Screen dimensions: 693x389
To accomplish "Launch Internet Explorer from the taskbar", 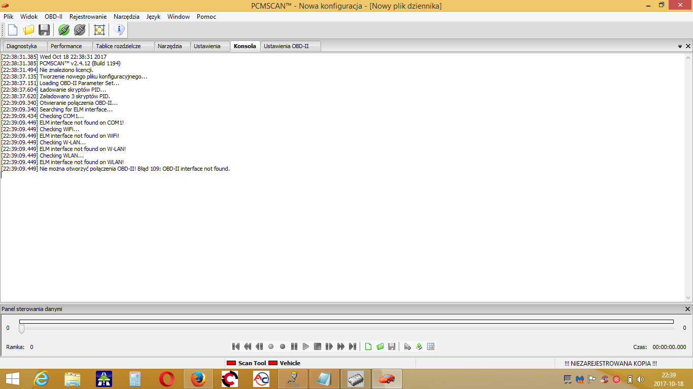I will click(41, 379).
